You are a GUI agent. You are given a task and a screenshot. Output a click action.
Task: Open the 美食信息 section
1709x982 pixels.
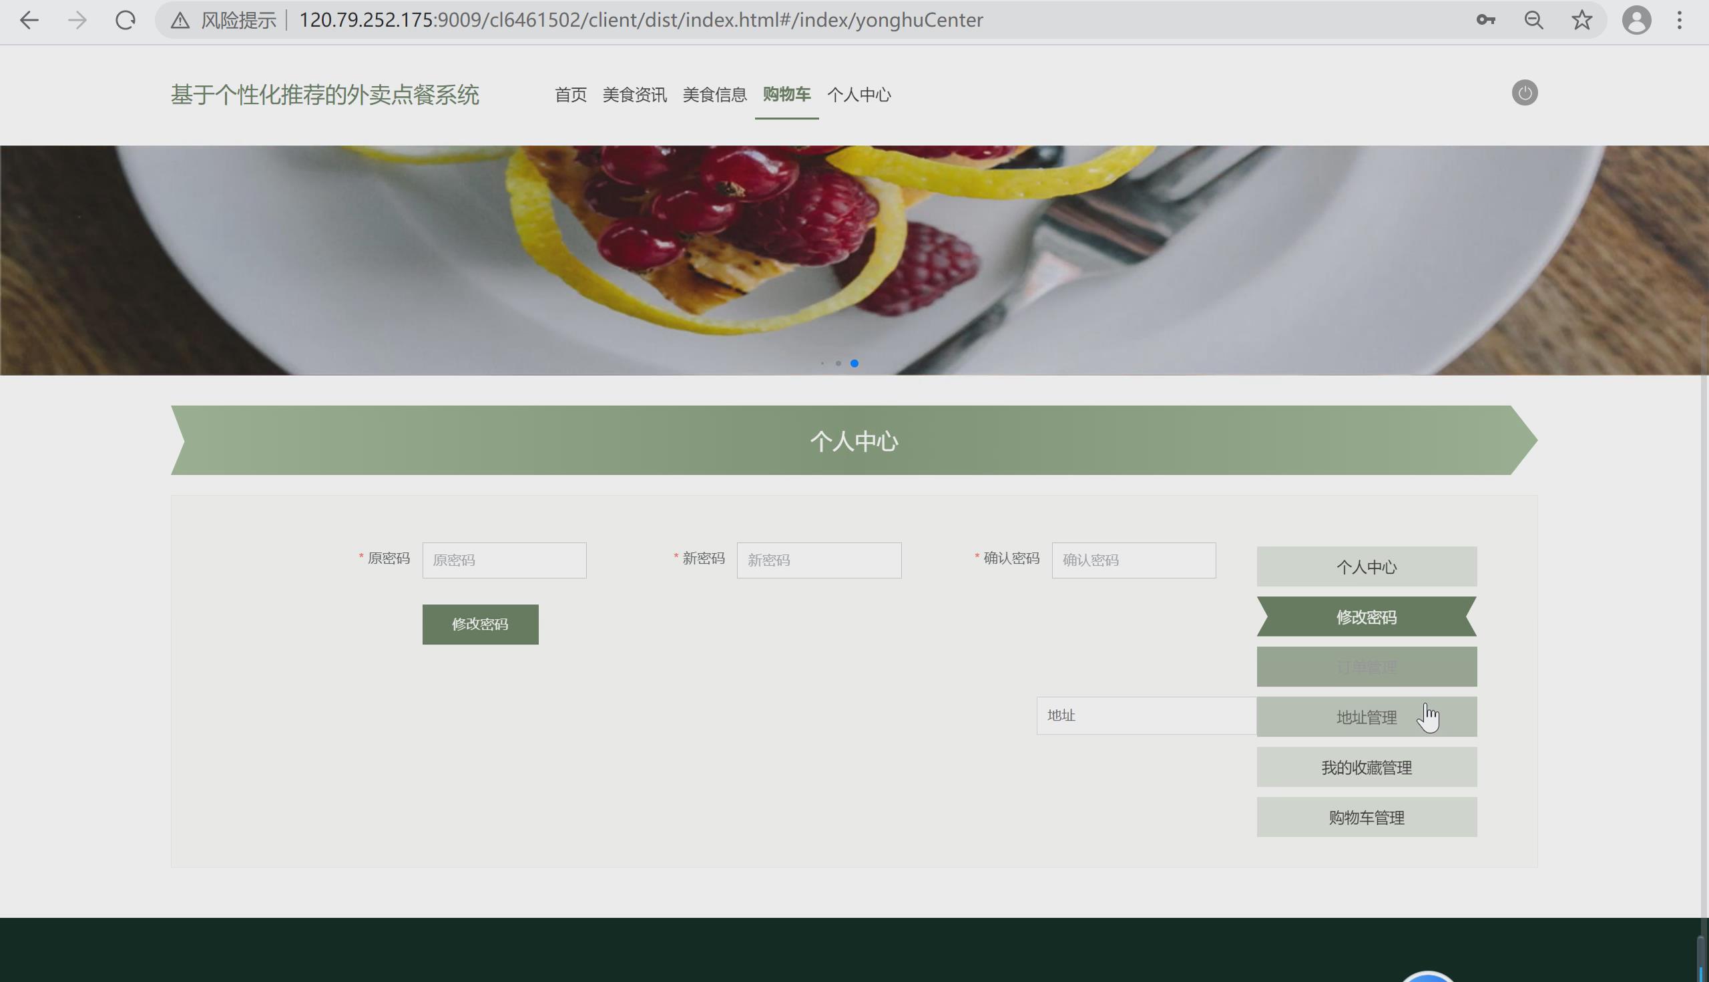pos(714,95)
